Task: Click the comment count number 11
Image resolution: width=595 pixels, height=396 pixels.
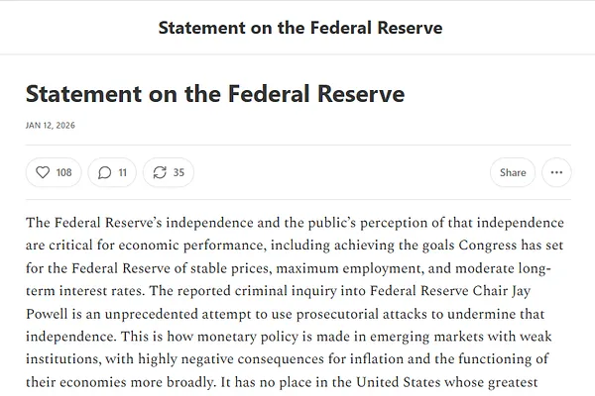Action: coord(122,172)
